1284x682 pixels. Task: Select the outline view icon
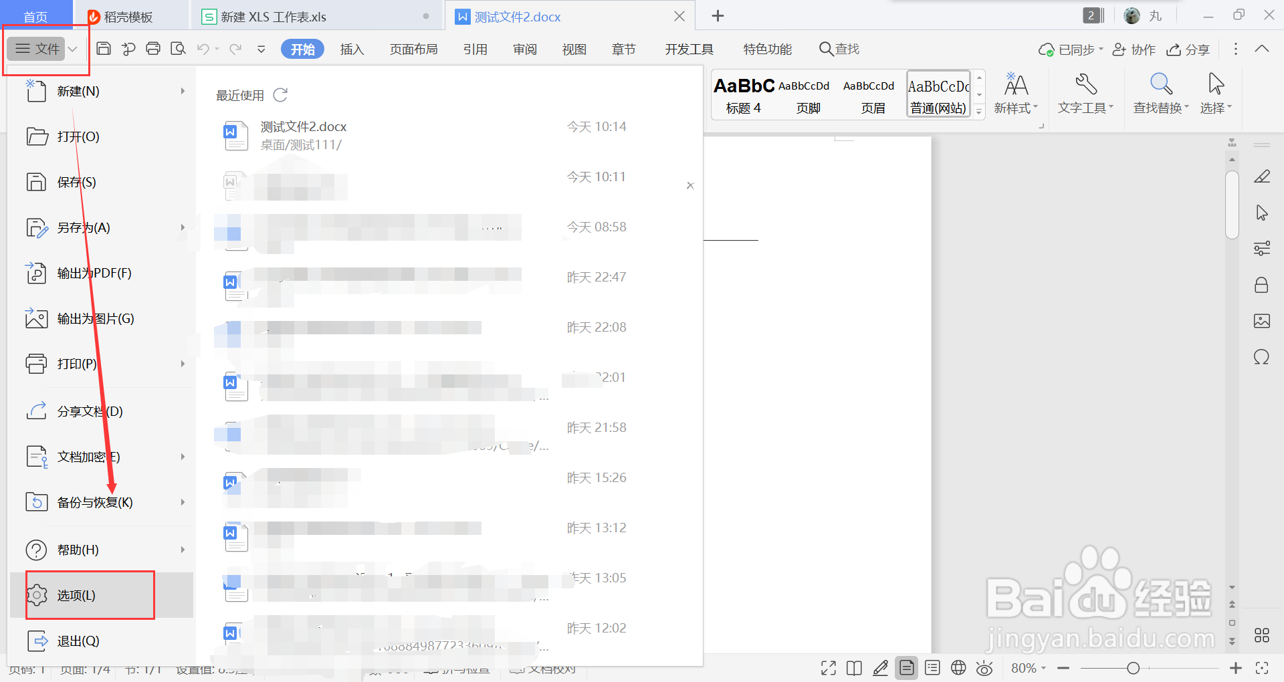point(932,667)
